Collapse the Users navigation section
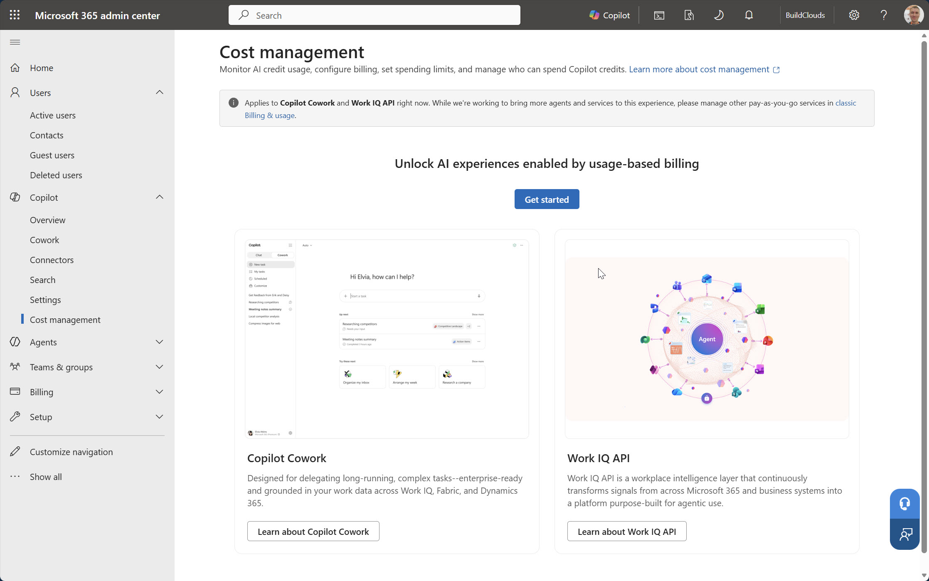Screen dimensions: 929x581 tap(160, 92)
